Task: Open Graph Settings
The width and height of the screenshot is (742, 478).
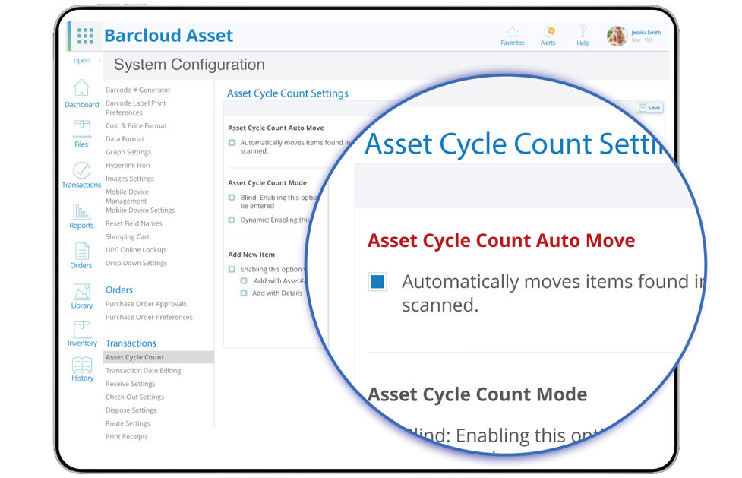Action: point(128,152)
